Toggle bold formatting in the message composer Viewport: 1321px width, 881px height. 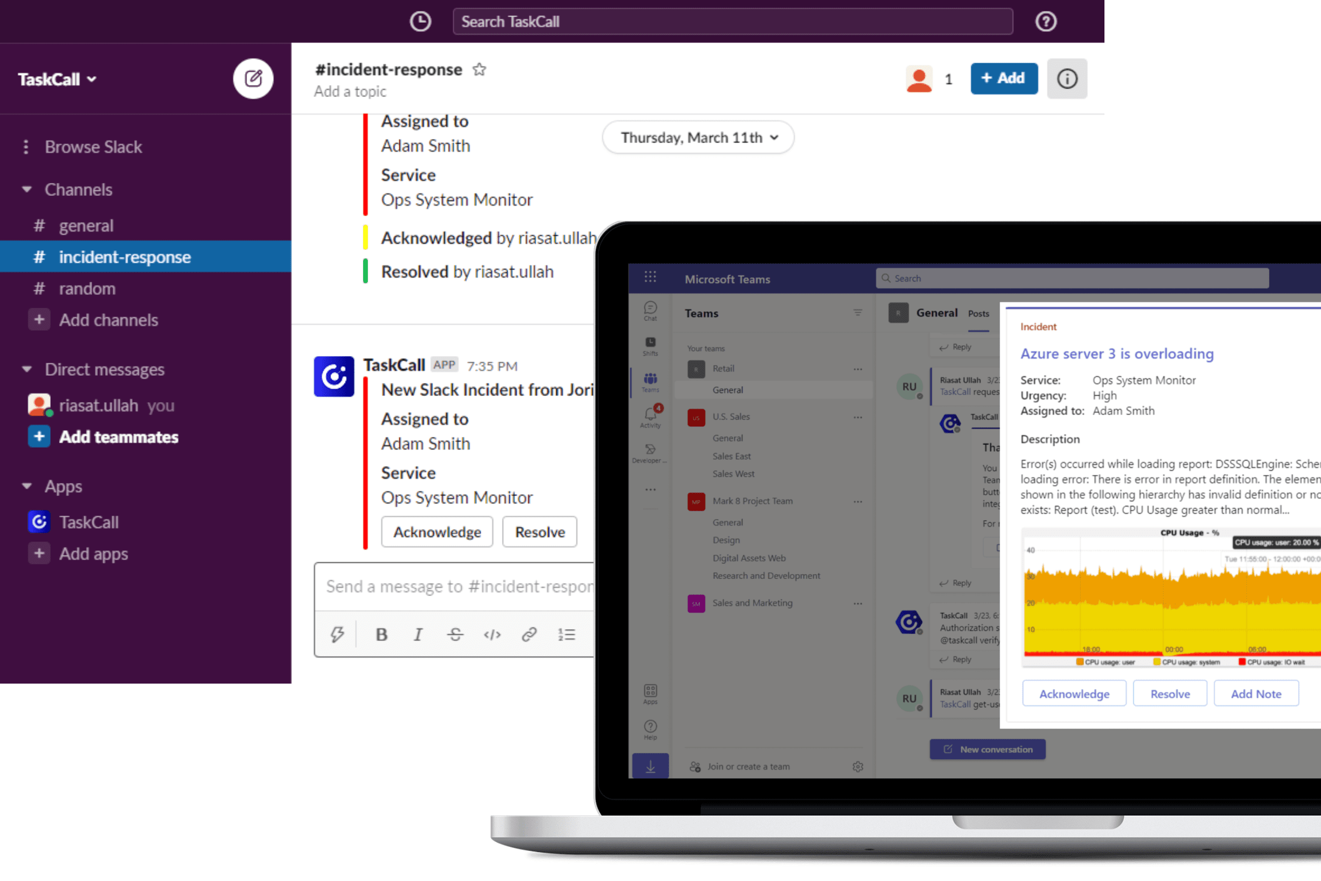point(381,634)
